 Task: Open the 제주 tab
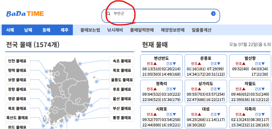tap(64, 30)
